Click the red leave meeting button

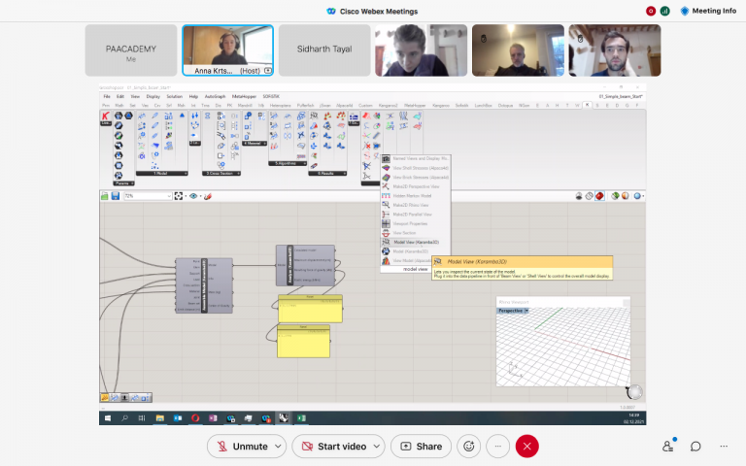526,446
